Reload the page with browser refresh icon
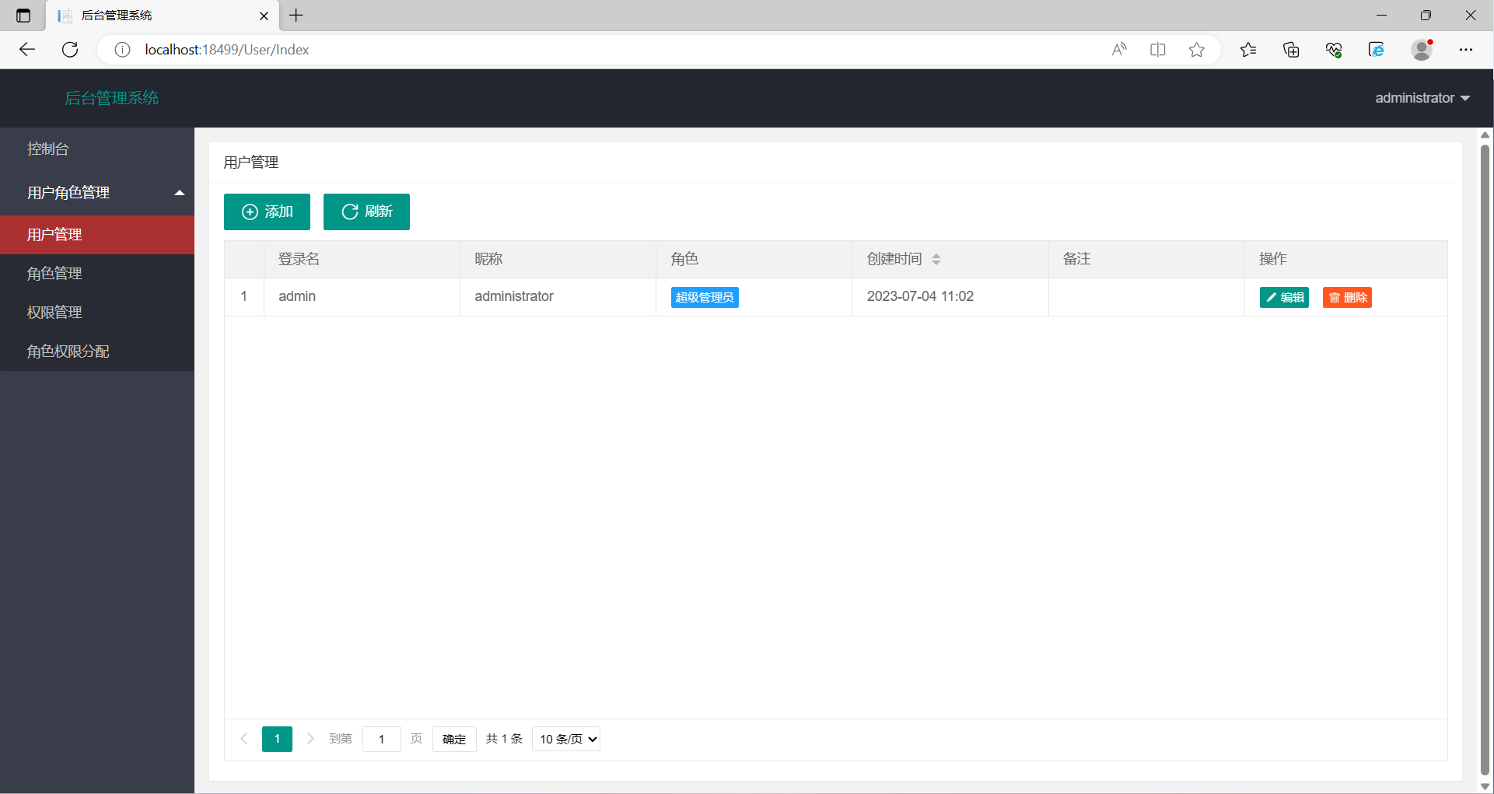Image resolution: width=1494 pixels, height=794 pixels. (x=70, y=50)
